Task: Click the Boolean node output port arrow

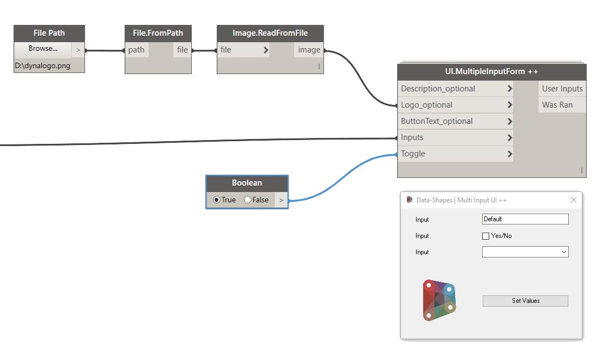Action: pyautogui.click(x=281, y=200)
